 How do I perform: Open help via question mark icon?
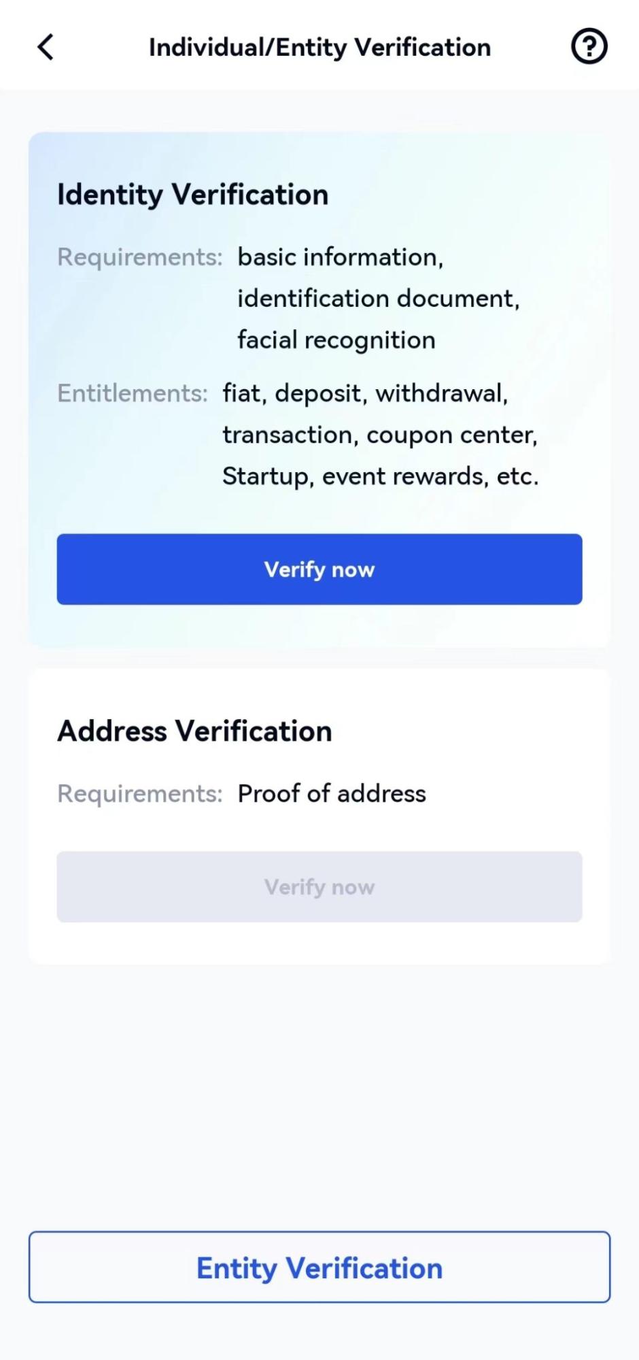click(x=589, y=47)
